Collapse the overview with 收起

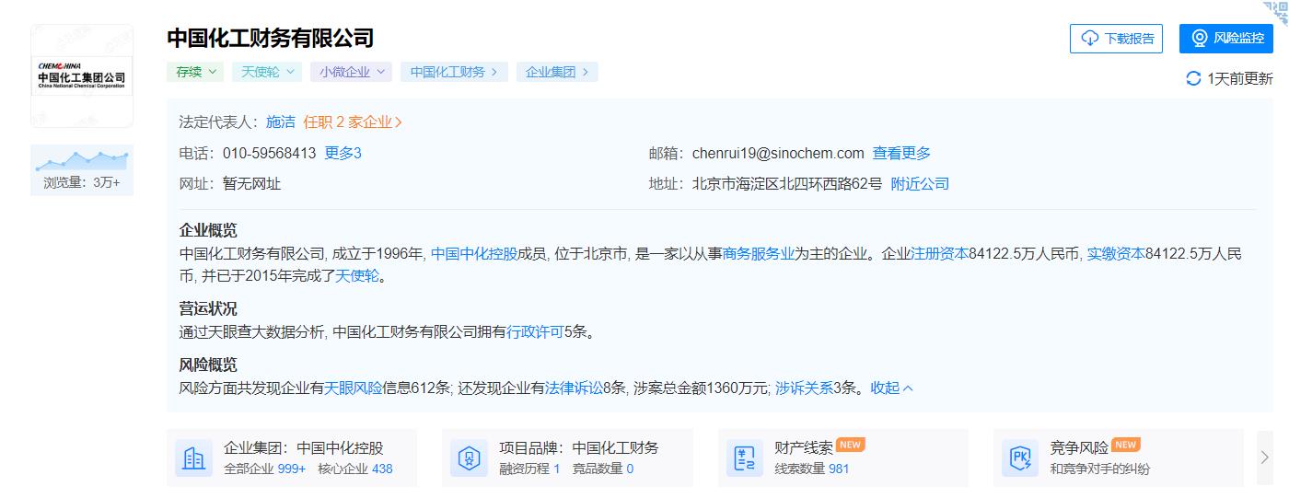[892, 388]
